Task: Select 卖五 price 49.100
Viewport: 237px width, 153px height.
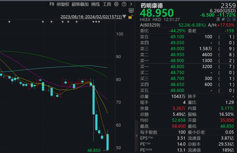Action: tap(177, 37)
